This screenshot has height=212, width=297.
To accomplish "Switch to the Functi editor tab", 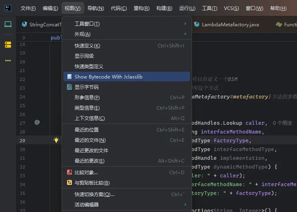I will [x=286, y=25].
